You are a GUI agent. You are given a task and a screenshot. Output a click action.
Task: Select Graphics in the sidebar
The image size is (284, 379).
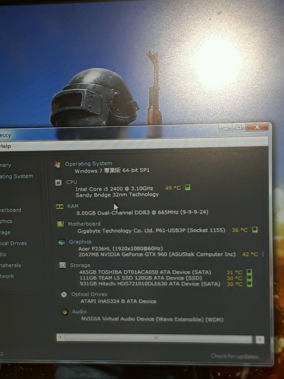pyautogui.click(x=6, y=221)
